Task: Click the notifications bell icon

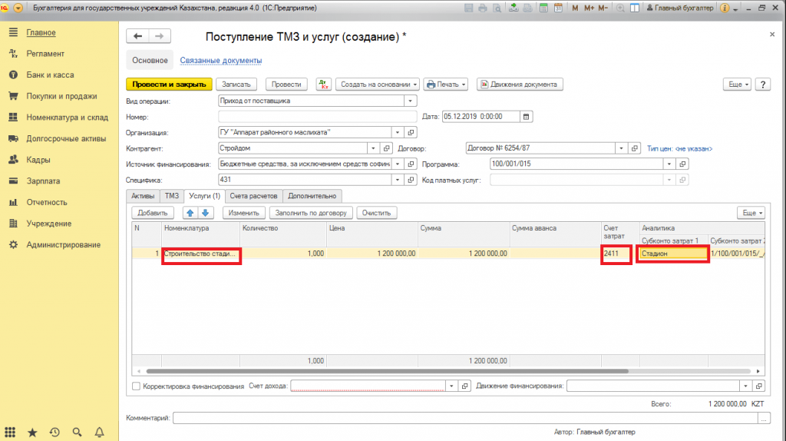Action: 100,433
